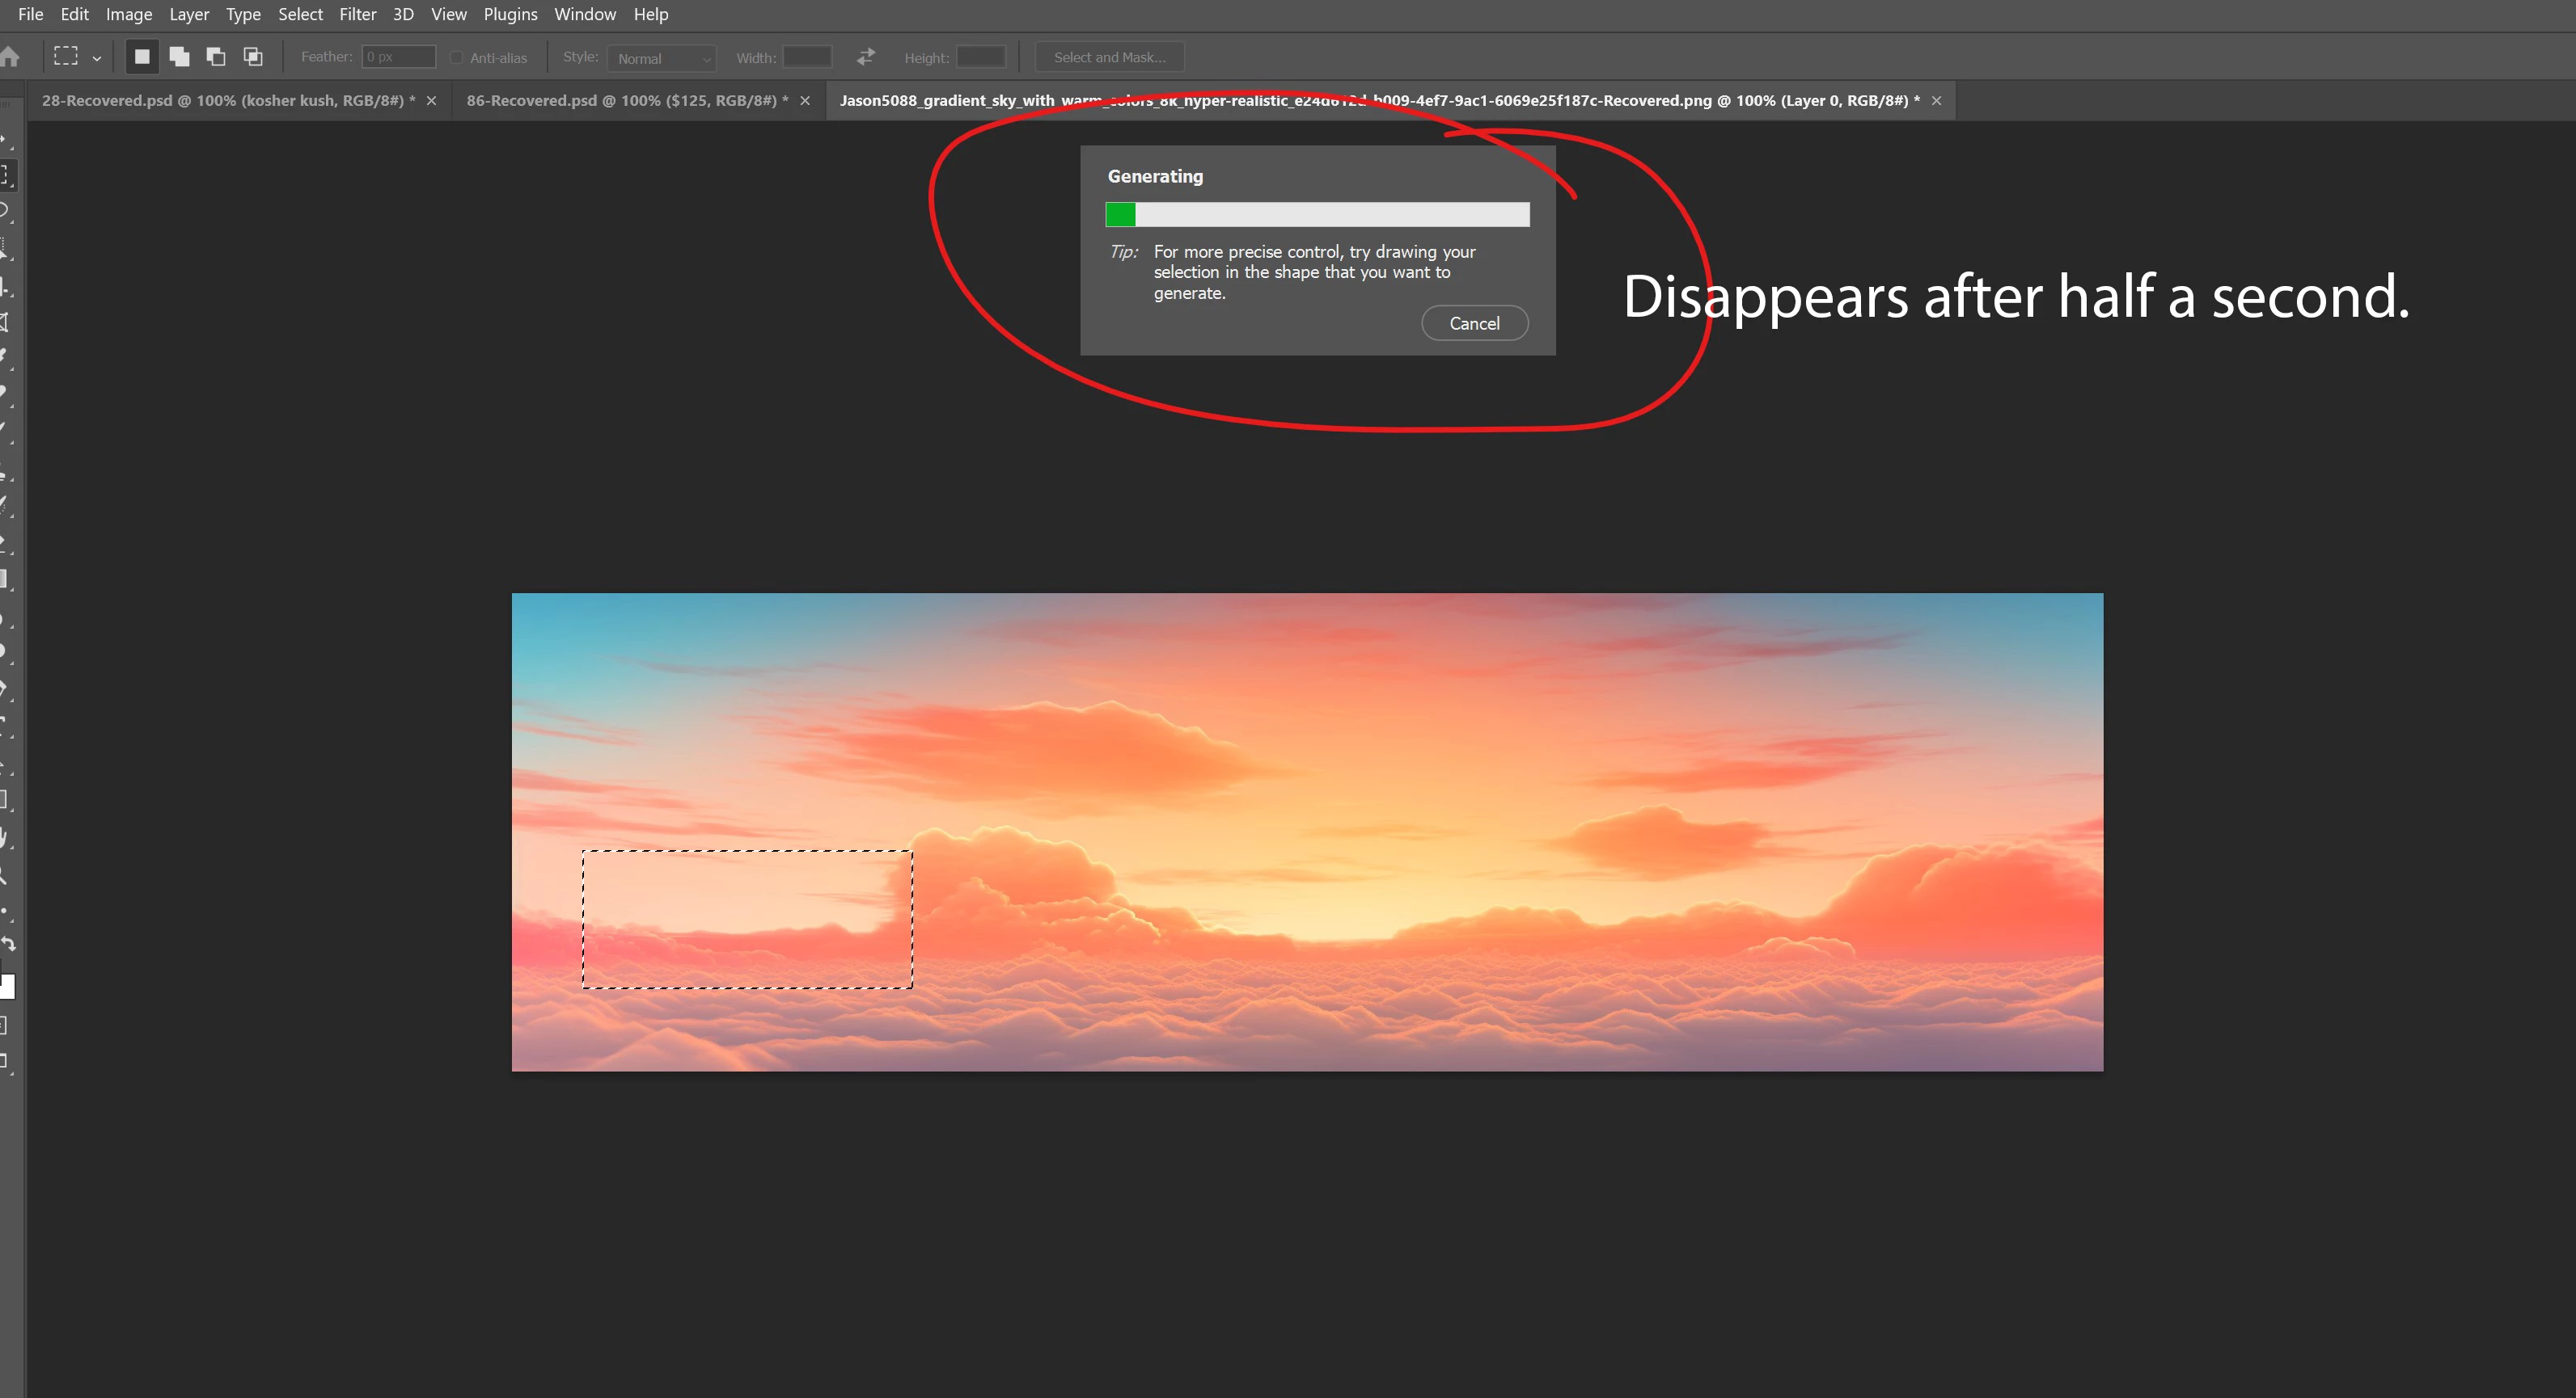Toggle the Anti-alias checkbox

(x=457, y=58)
